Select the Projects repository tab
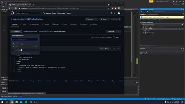This screenshot has height=104, width=185. pos(55,24)
